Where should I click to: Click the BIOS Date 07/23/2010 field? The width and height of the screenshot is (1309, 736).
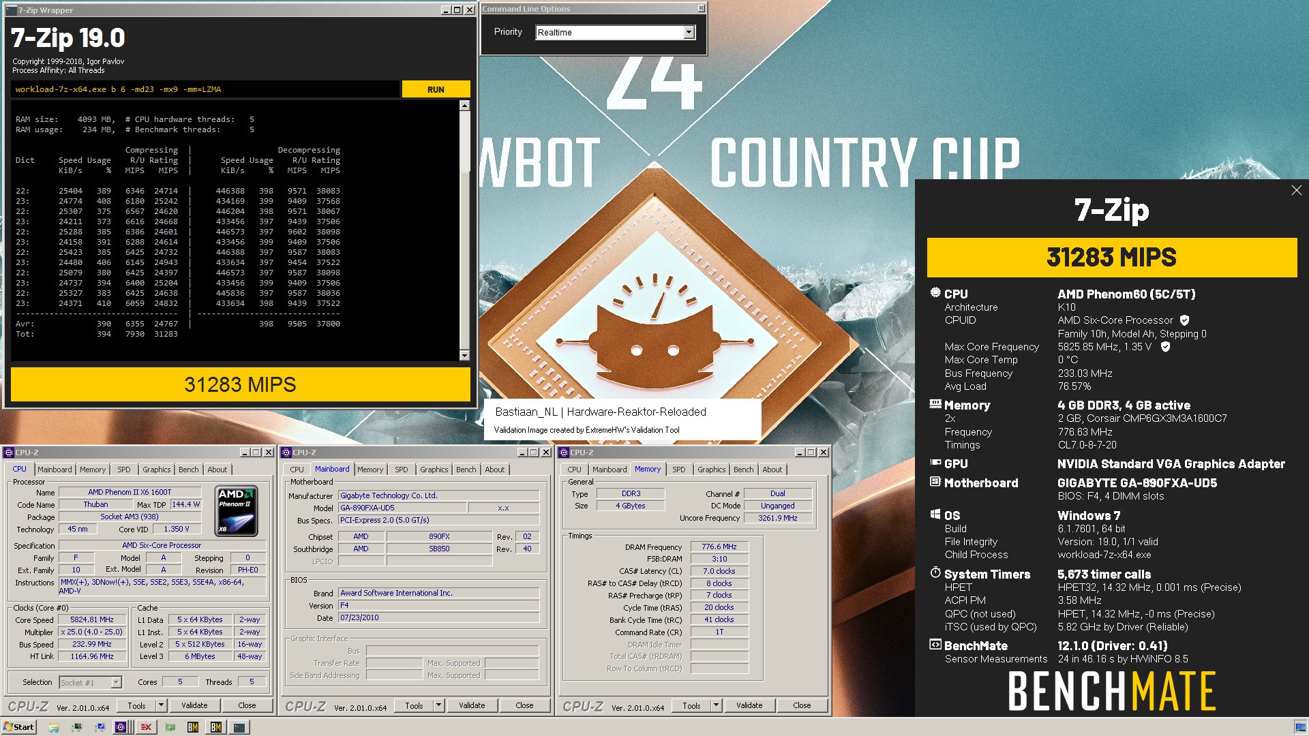coord(438,618)
